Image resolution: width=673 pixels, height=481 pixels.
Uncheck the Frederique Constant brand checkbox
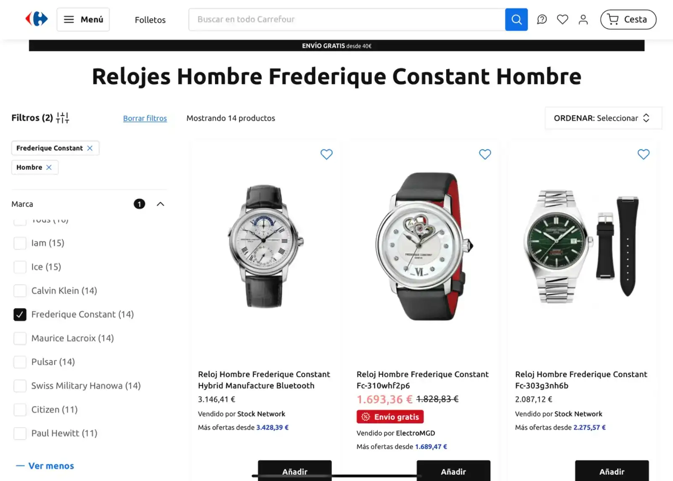(20, 314)
